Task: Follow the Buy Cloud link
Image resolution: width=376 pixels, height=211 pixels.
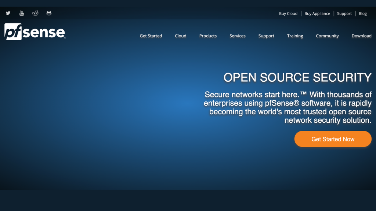Action: pyautogui.click(x=288, y=14)
